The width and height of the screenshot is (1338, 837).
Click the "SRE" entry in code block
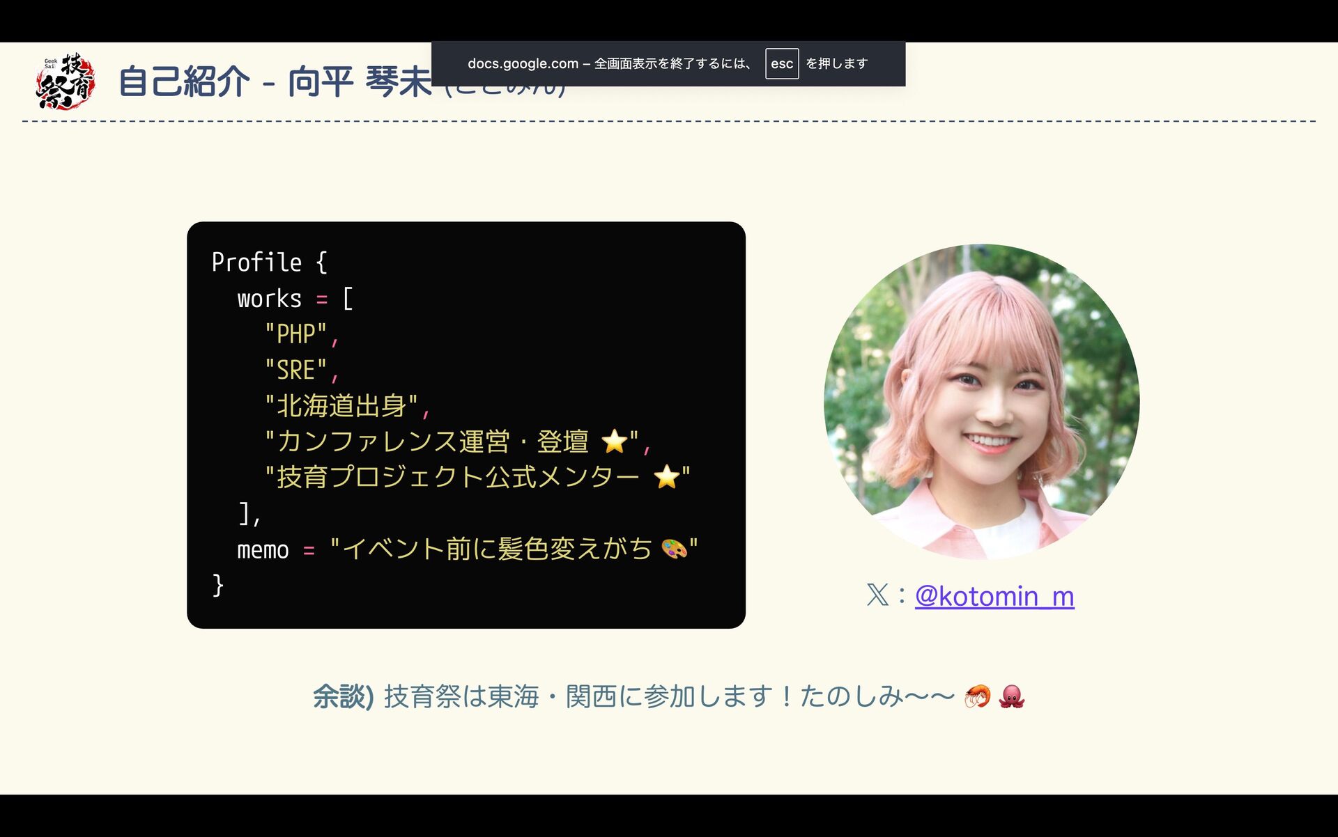[x=295, y=370]
